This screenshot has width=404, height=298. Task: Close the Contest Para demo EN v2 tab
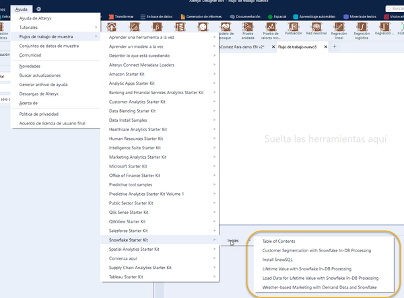point(273,47)
